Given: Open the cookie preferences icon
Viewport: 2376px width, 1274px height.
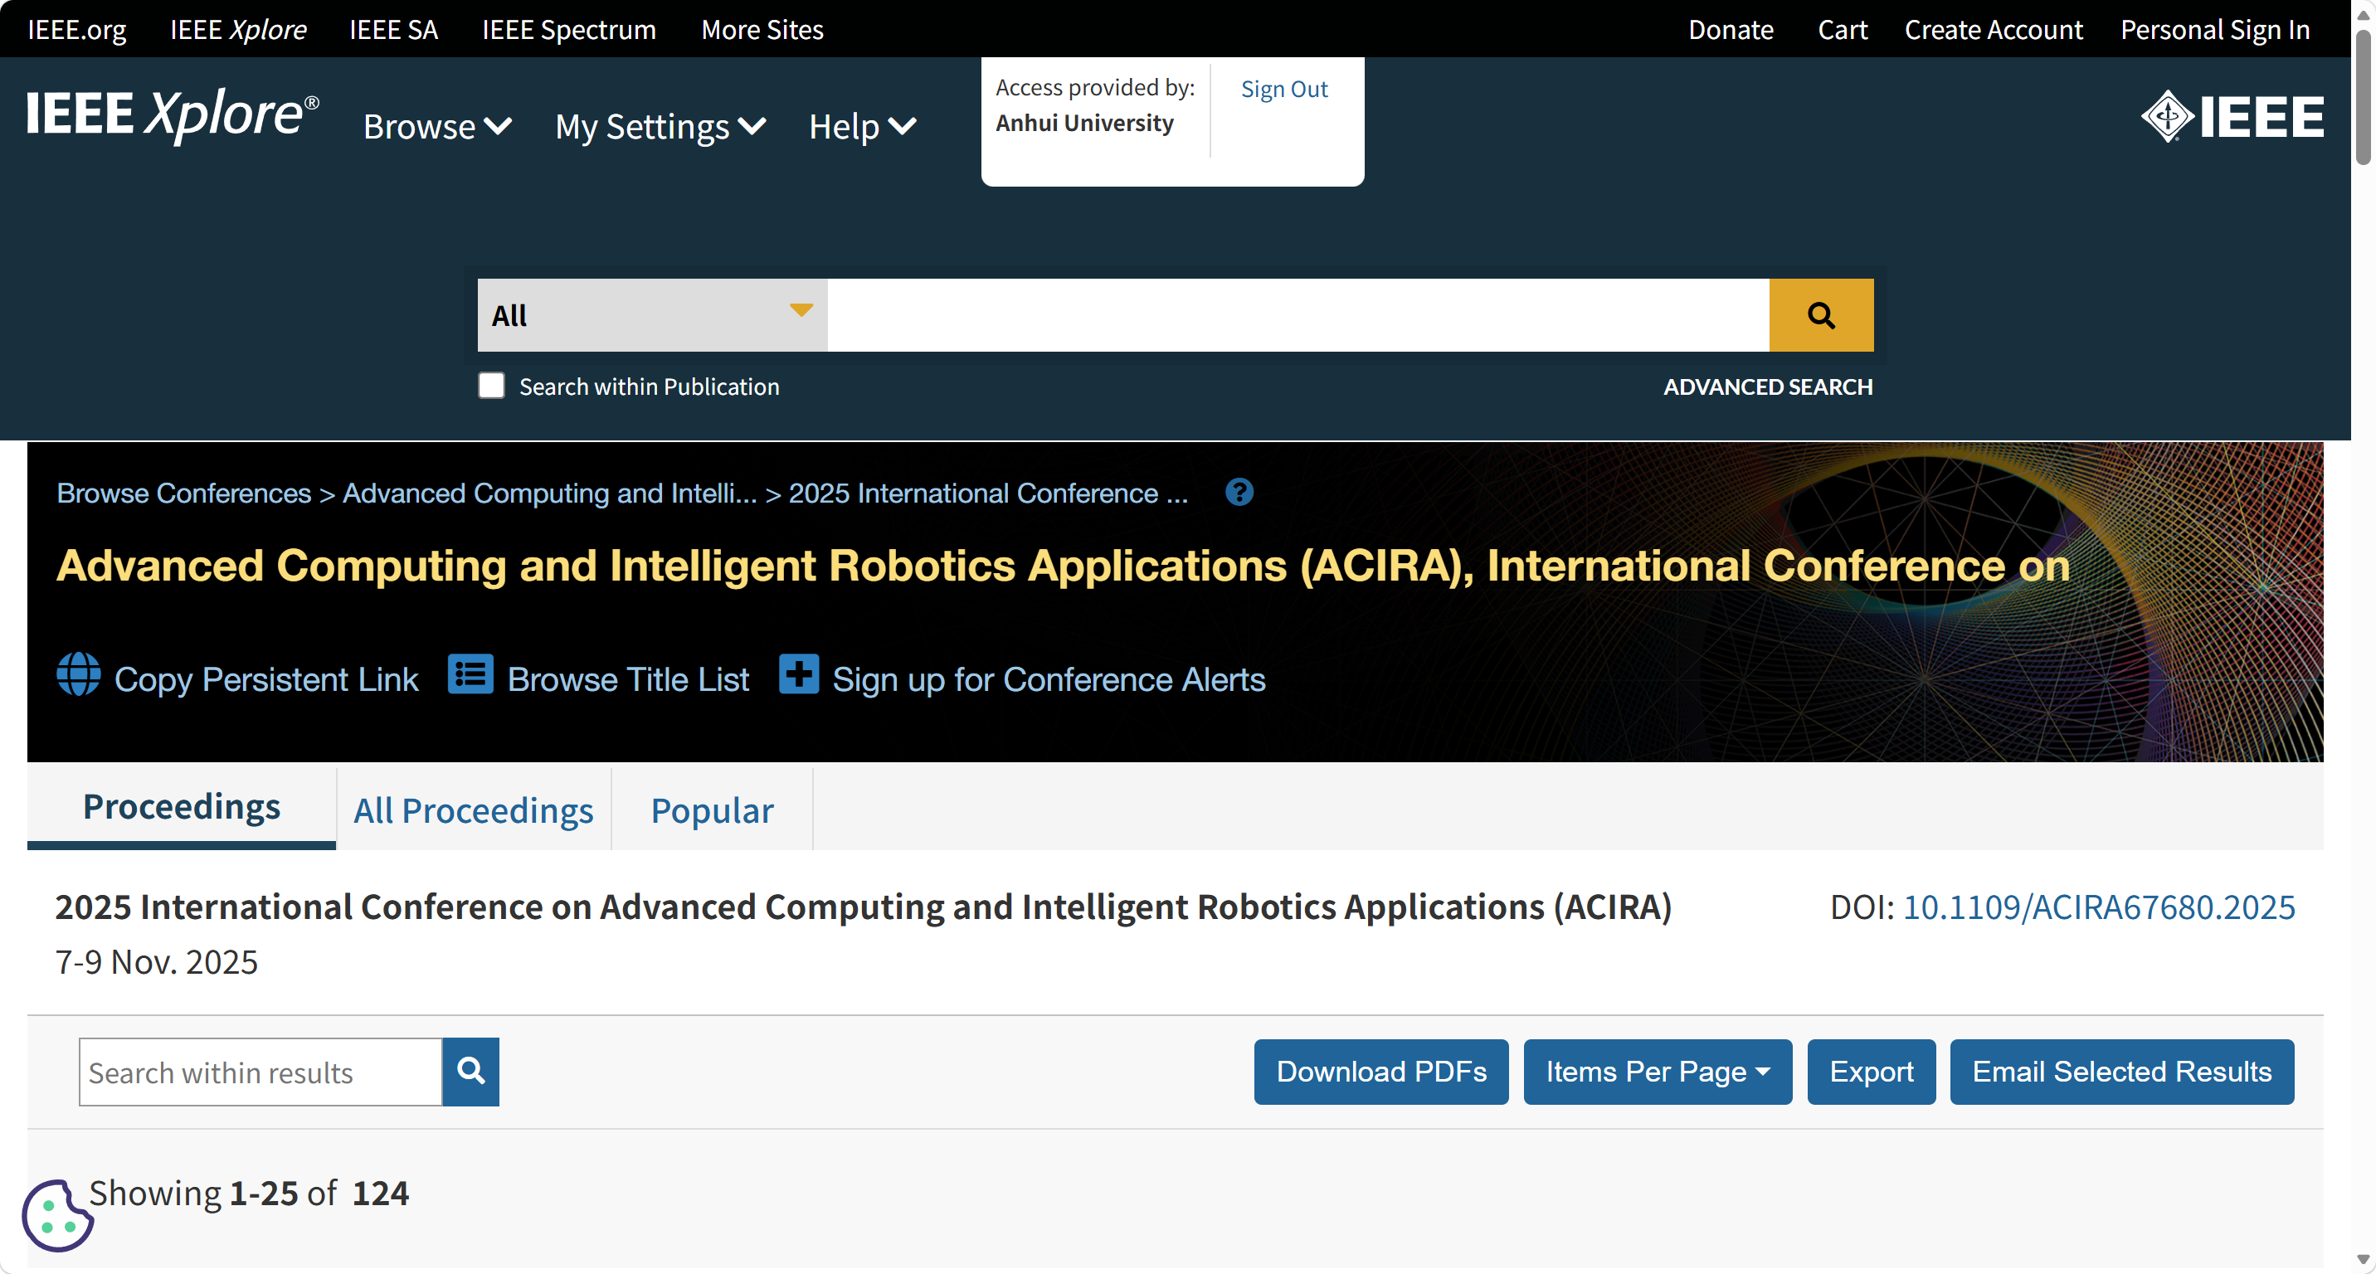Looking at the screenshot, I should [57, 1216].
